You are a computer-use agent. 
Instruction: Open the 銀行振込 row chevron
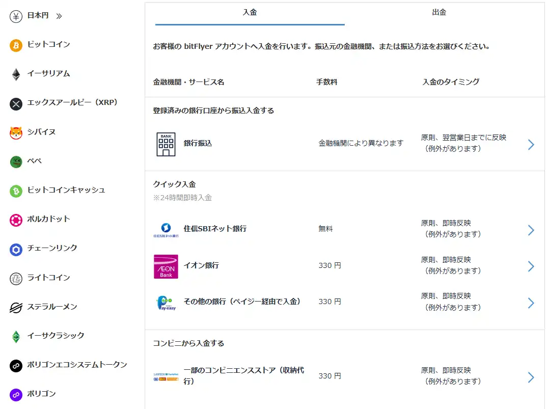coord(531,145)
